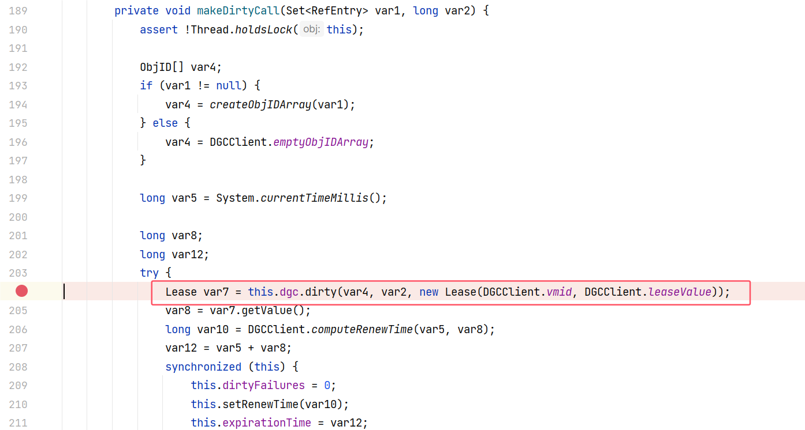
Task: Click the leaseValue field reference
Action: tap(680, 292)
